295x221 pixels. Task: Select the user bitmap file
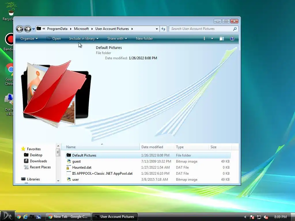(148, 179)
